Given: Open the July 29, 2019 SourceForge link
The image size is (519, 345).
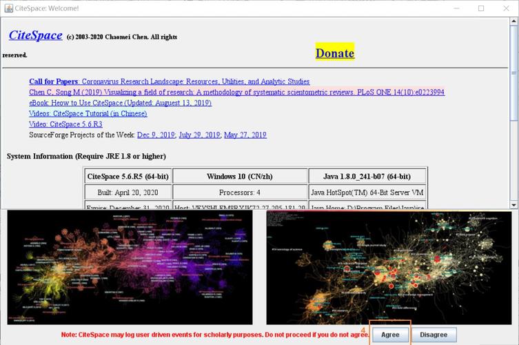Looking at the screenshot, I should point(199,135).
